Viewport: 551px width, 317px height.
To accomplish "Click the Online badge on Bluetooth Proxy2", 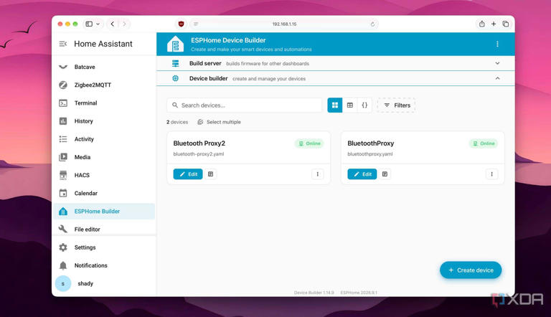I will coord(309,143).
